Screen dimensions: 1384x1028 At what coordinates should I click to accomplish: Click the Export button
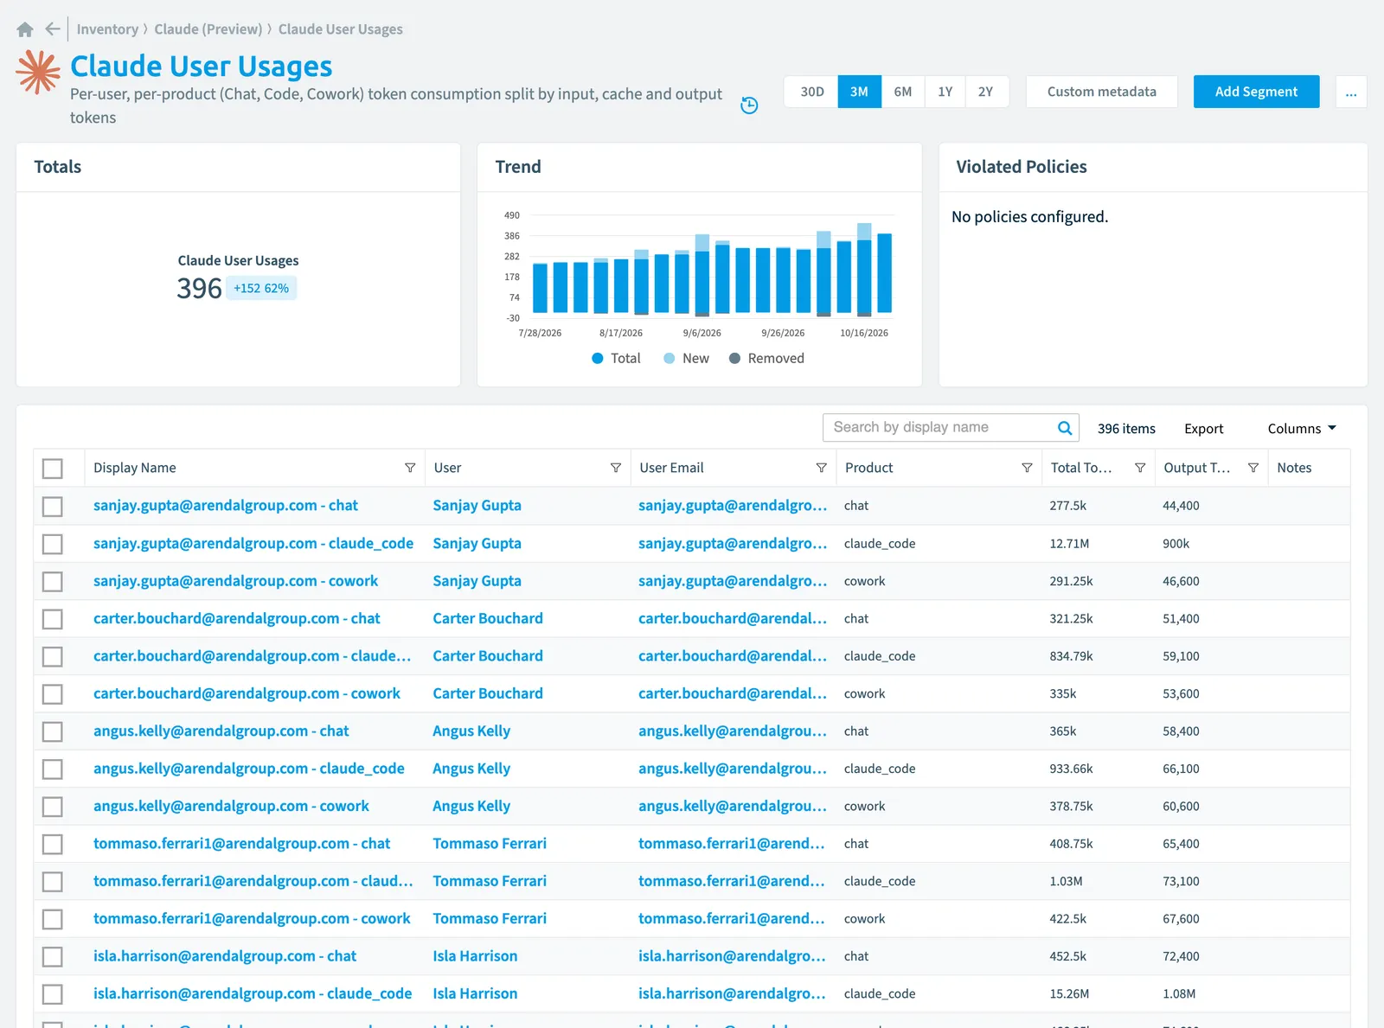[1203, 429]
